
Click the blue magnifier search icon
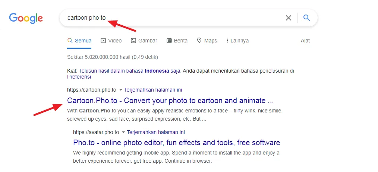click(306, 18)
